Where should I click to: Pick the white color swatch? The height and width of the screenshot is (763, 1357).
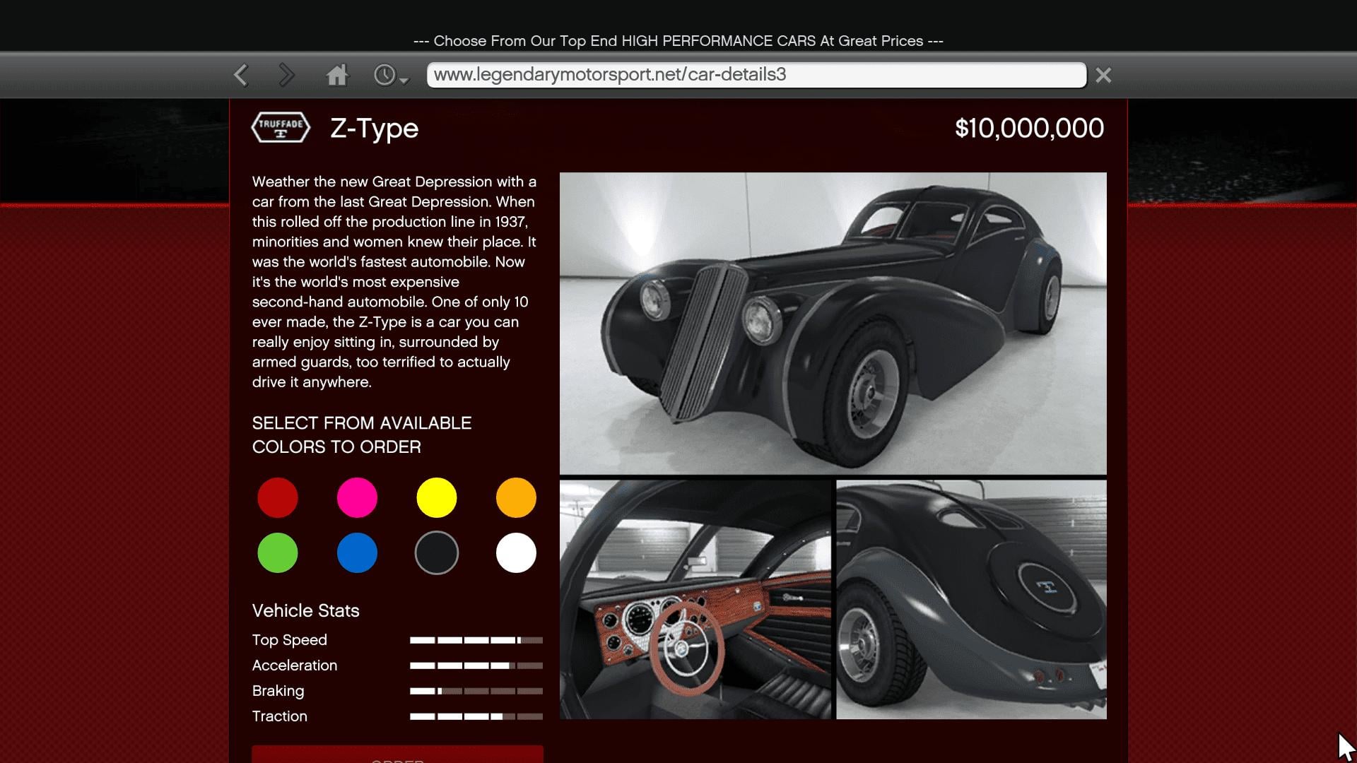click(x=515, y=553)
